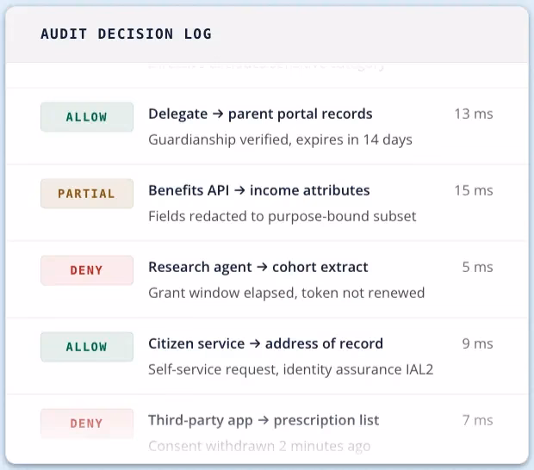
Task: Click the 15 ms latency value
Action: [474, 190]
